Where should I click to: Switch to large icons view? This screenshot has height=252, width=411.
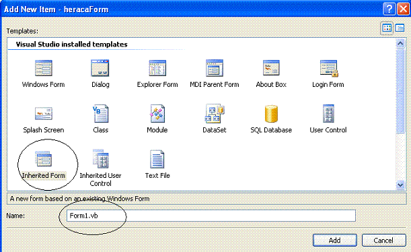387,28
